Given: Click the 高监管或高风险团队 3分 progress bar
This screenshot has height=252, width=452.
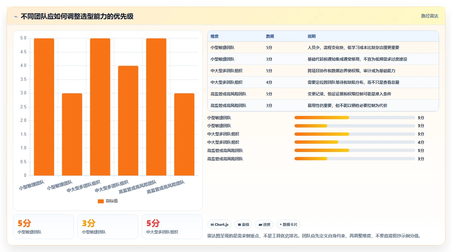Looking at the screenshot, I should 355,159.
